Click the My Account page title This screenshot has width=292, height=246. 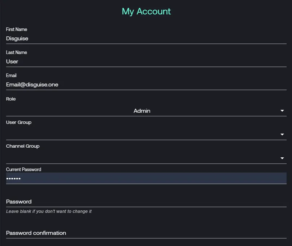tap(146, 11)
